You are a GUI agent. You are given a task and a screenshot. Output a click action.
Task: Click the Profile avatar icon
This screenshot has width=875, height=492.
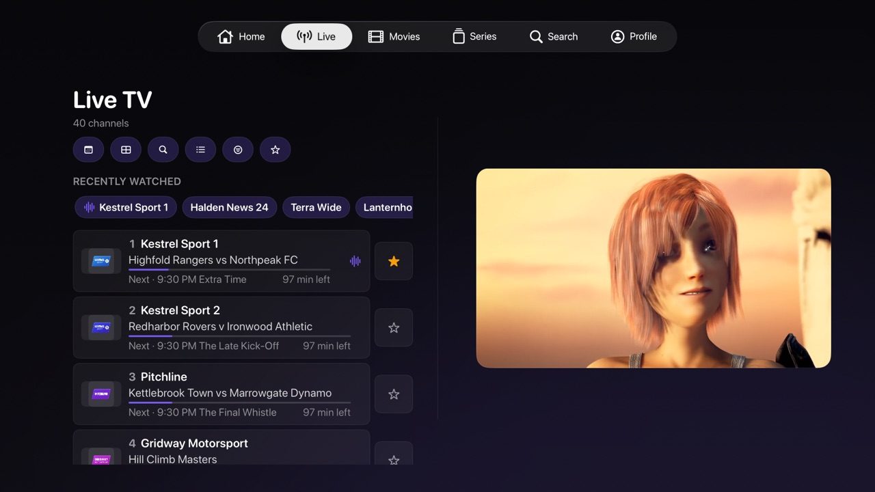coord(617,37)
